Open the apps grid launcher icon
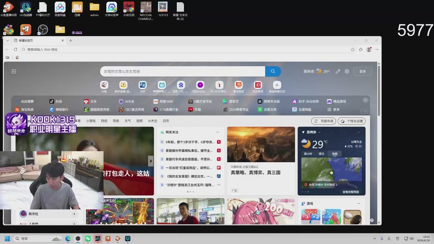The width and height of the screenshot is (434, 244). 14,72
